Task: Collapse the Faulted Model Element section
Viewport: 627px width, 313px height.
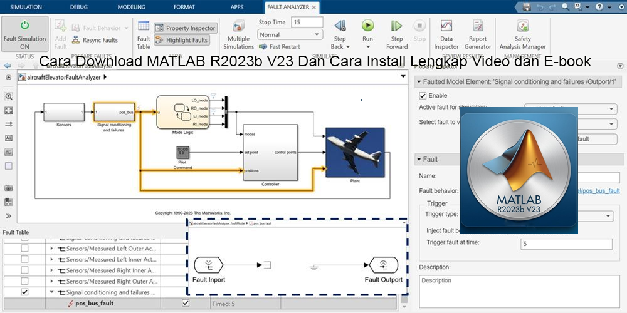Action: [419, 82]
